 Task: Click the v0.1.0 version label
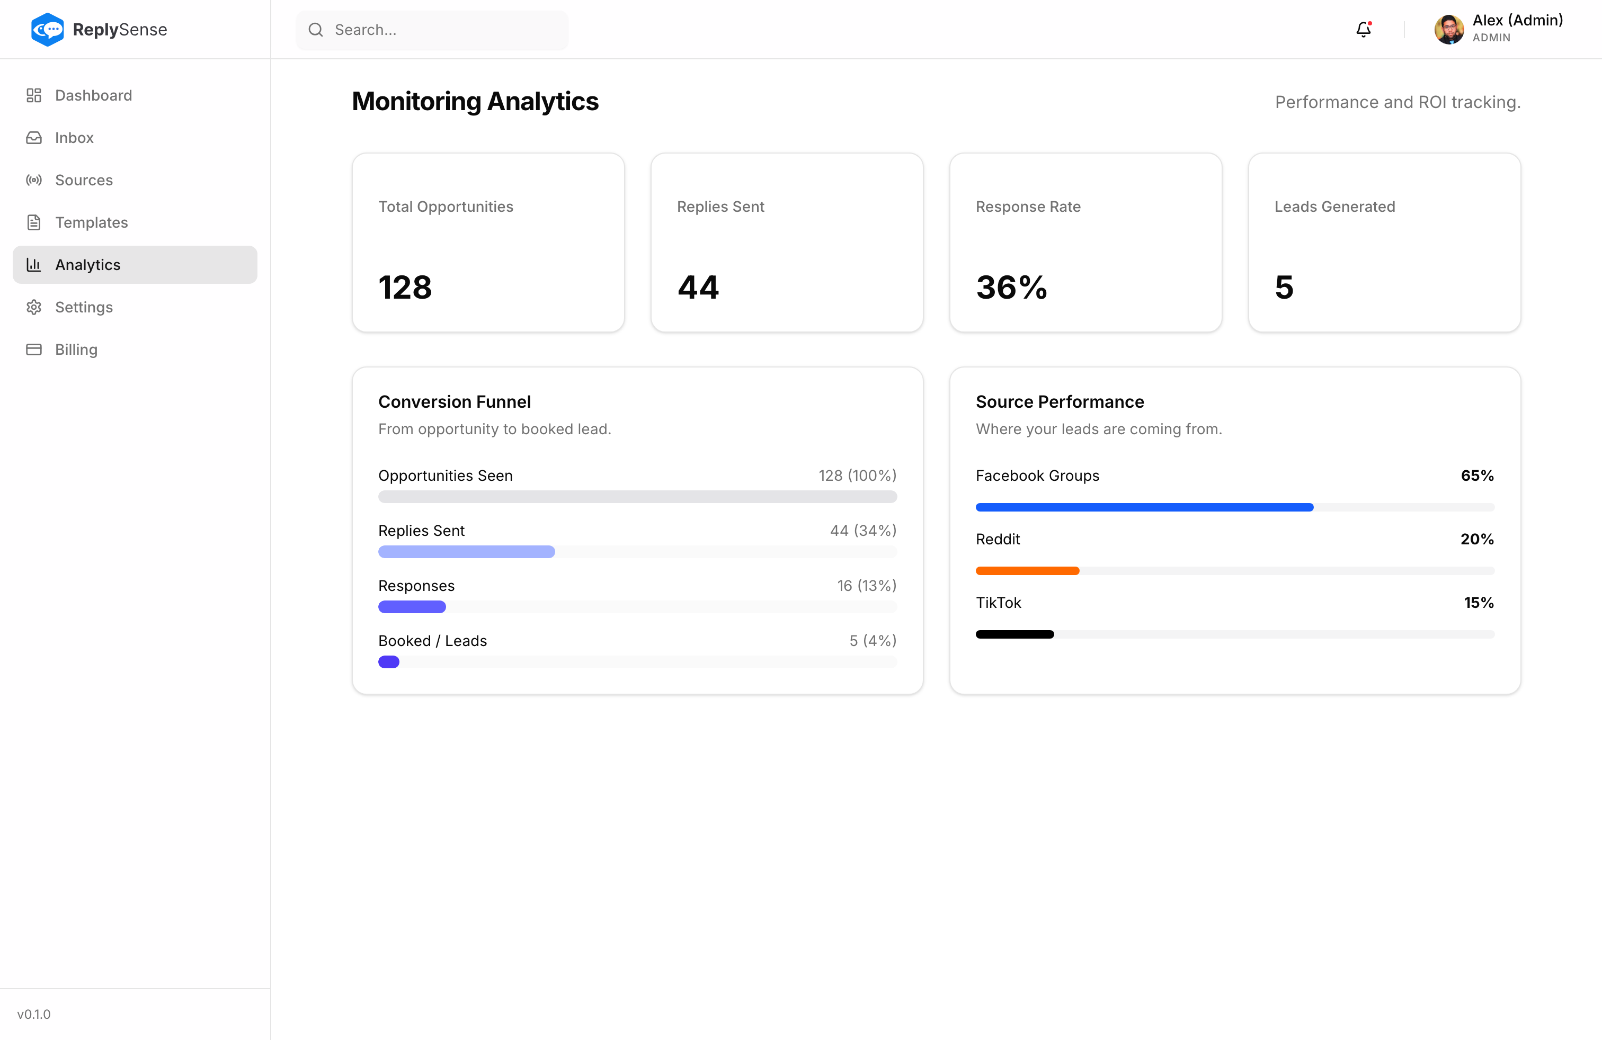[34, 1014]
